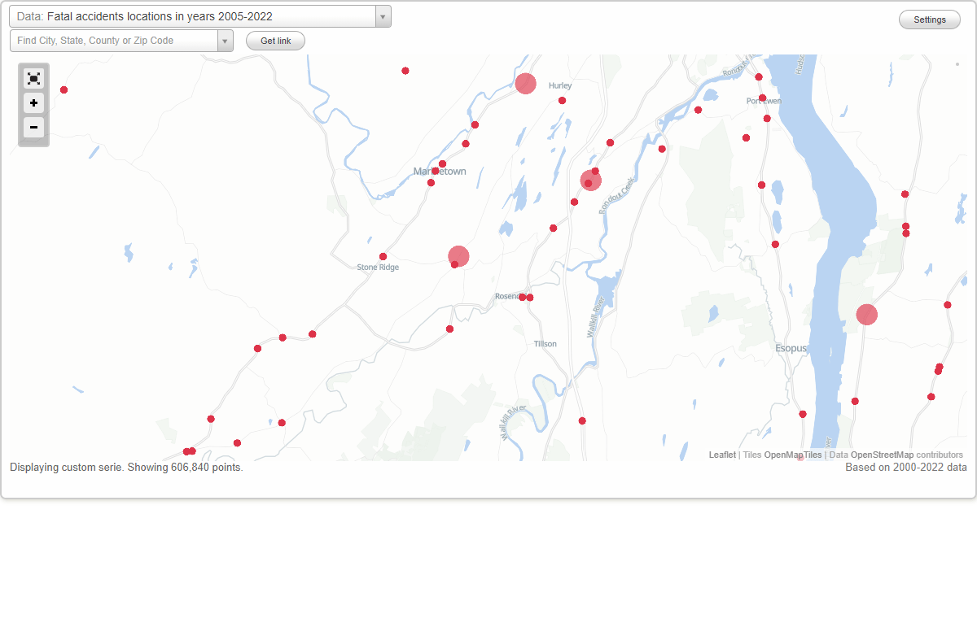
Task: Expand the location search dropdown arrow
Action: [x=226, y=40]
